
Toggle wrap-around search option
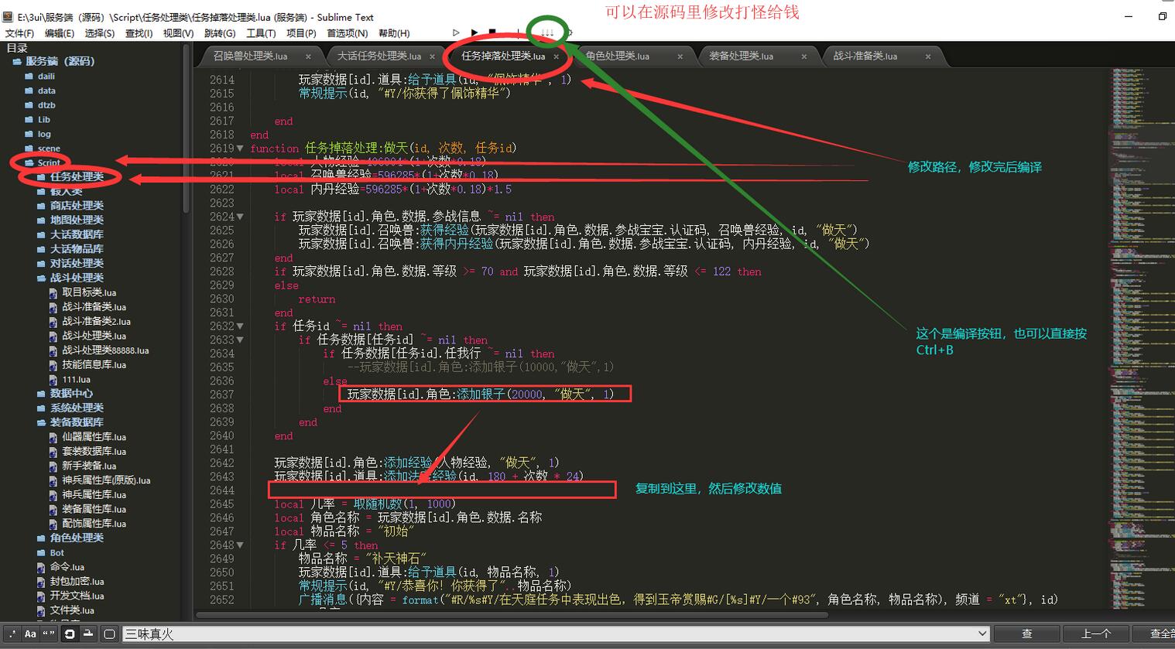click(70, 634)
